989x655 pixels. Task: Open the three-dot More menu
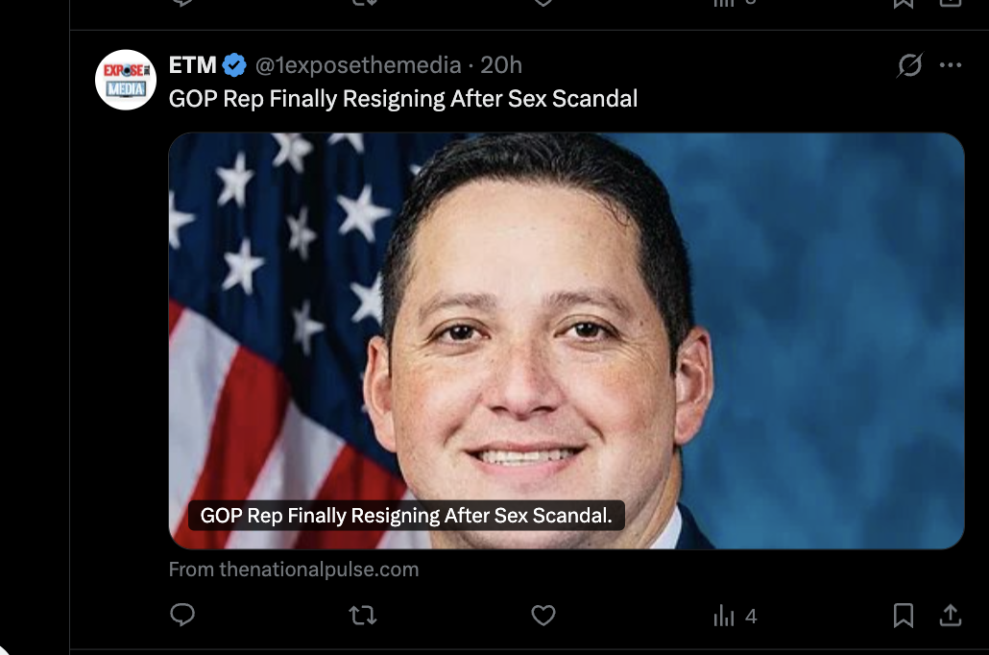click(x=951, y=65)
